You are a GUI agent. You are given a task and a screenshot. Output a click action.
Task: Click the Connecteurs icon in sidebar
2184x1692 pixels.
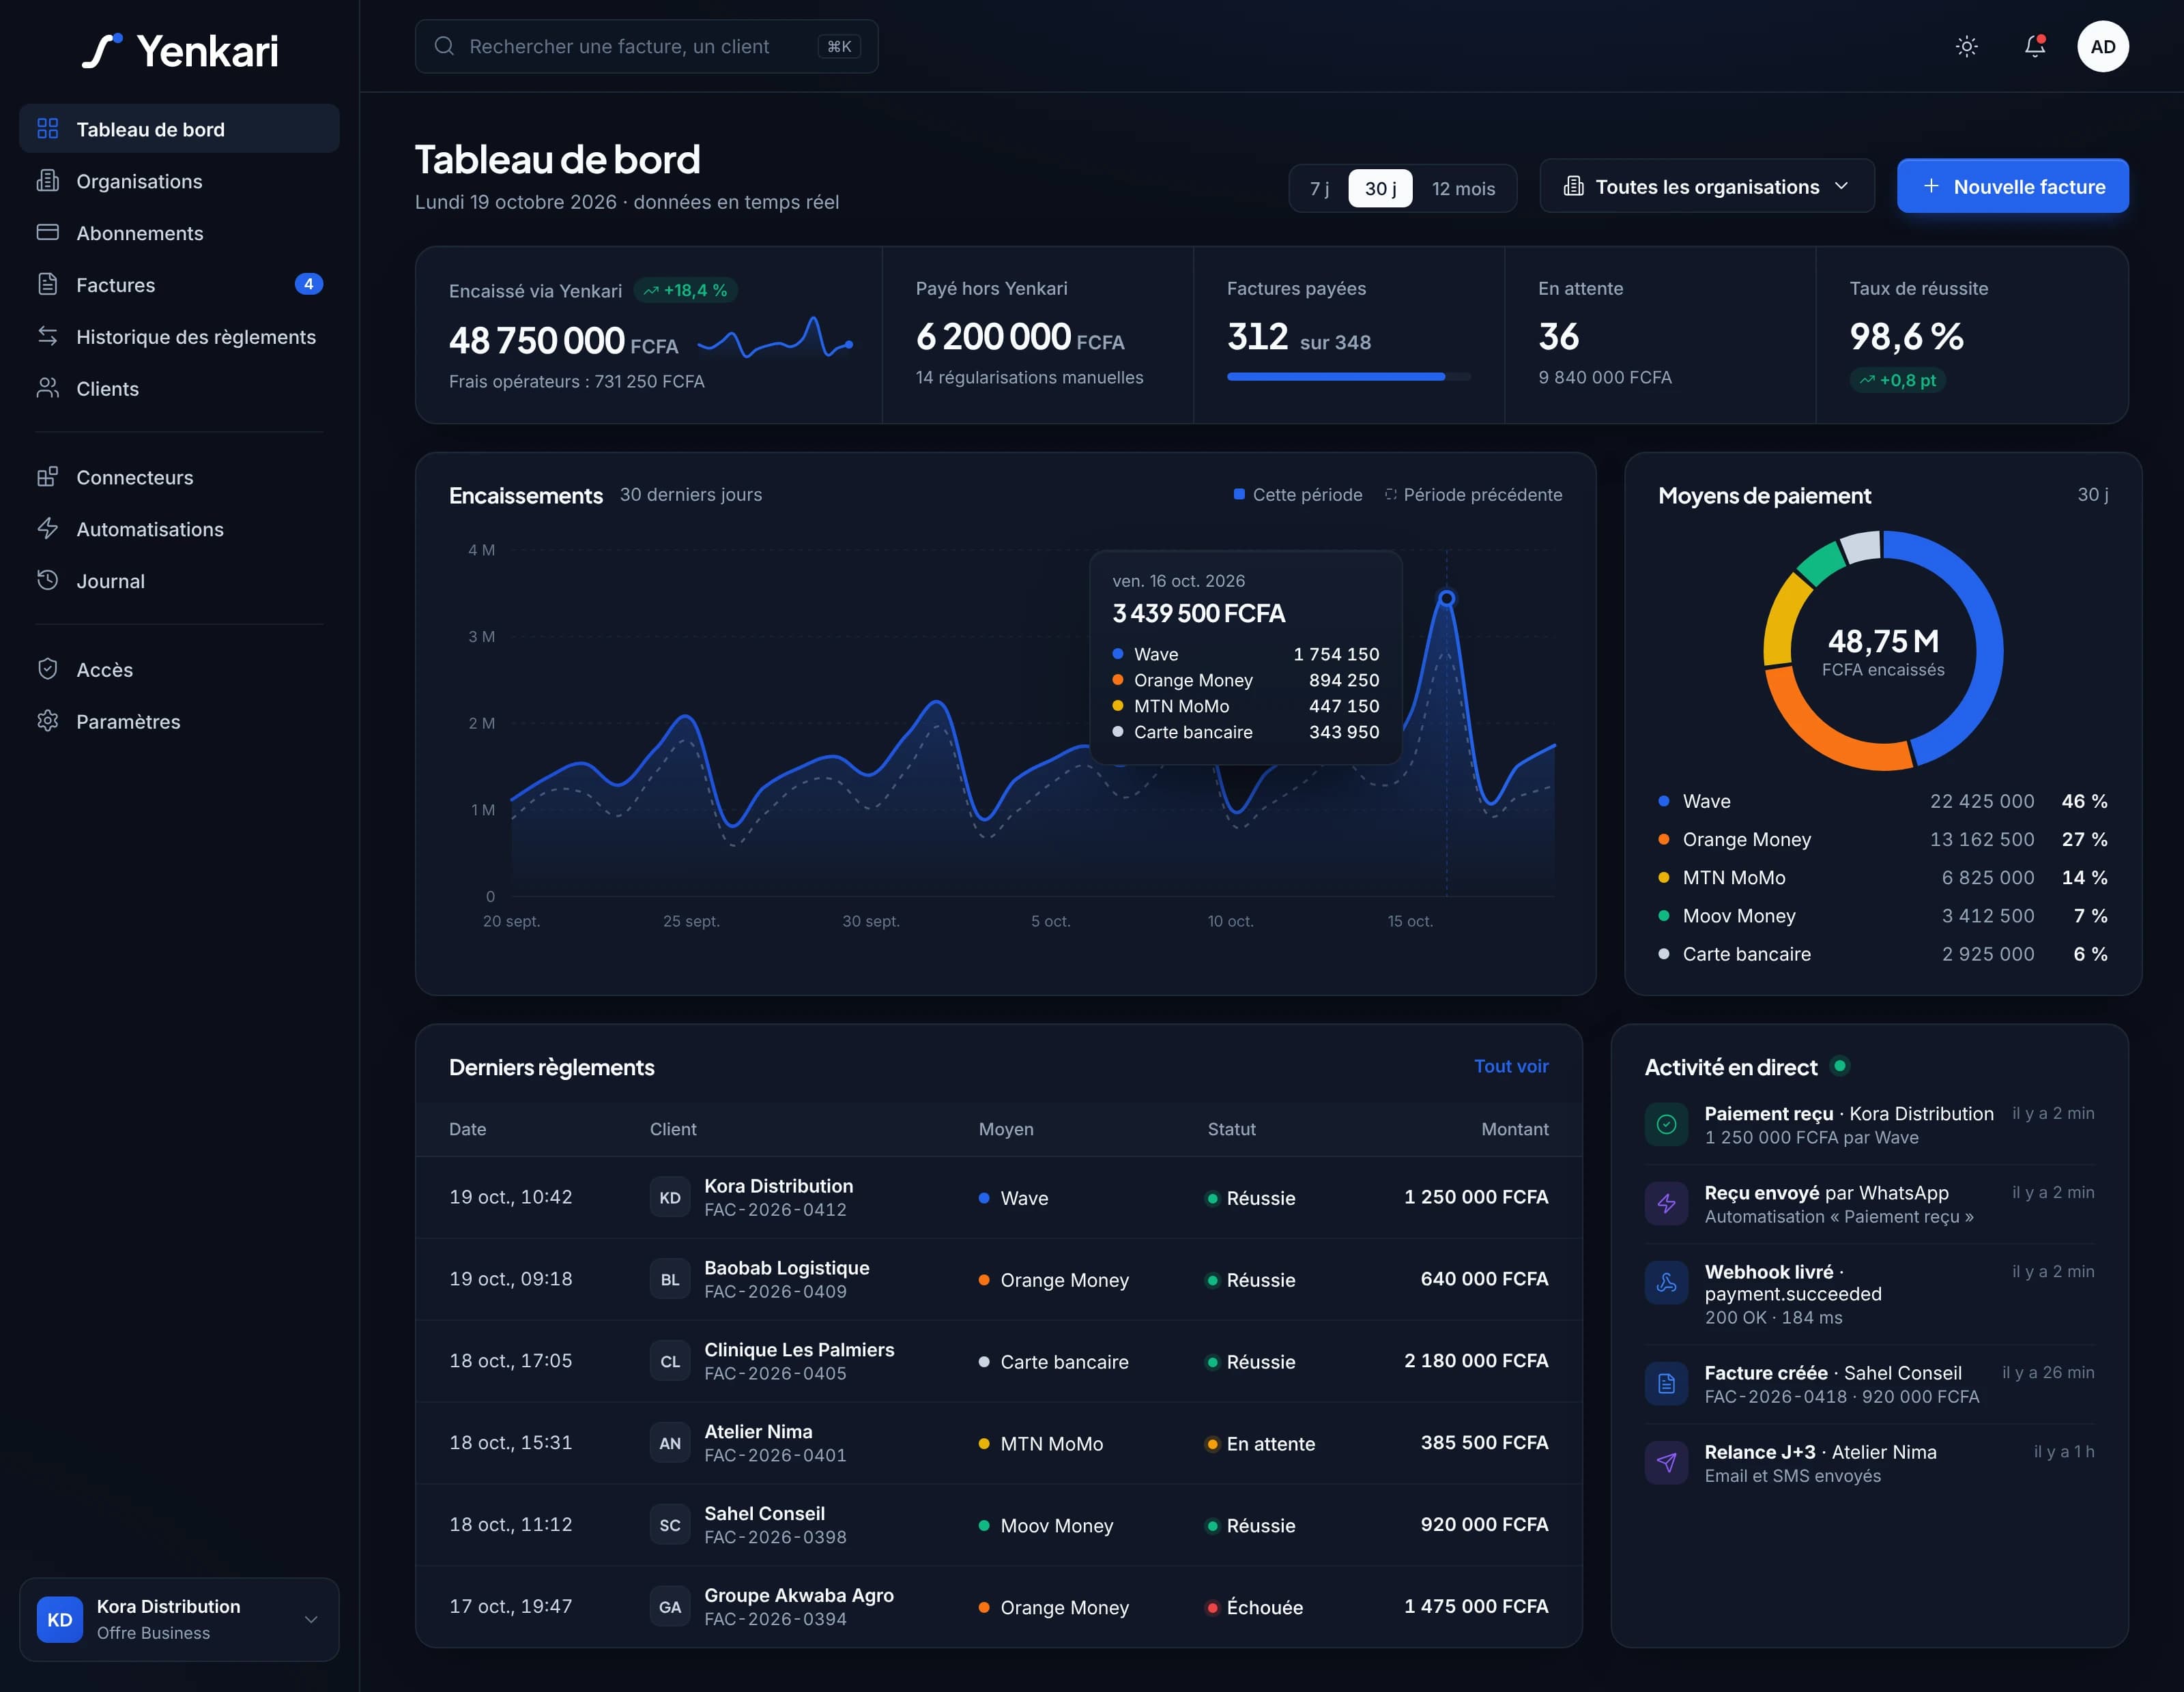click(x=47, y=477)
